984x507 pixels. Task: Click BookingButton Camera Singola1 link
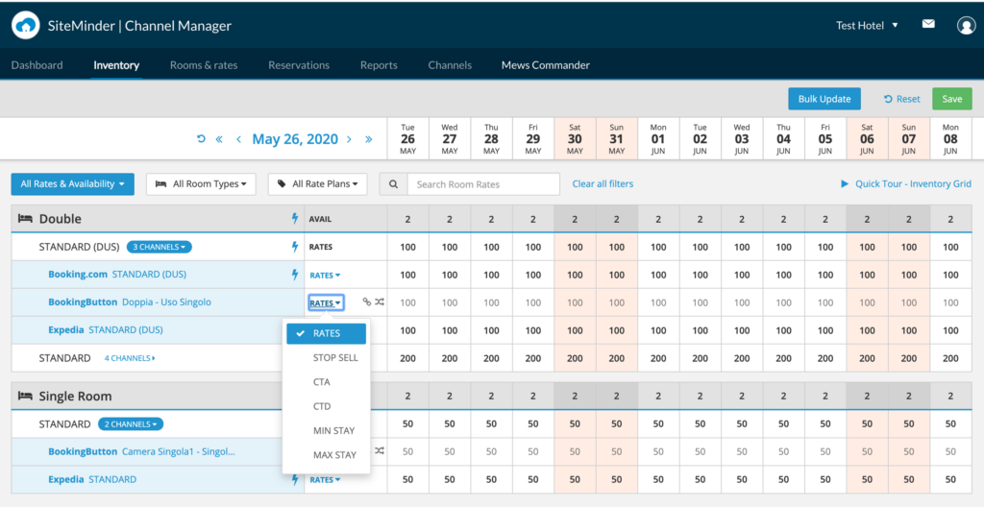pos(142,451)
